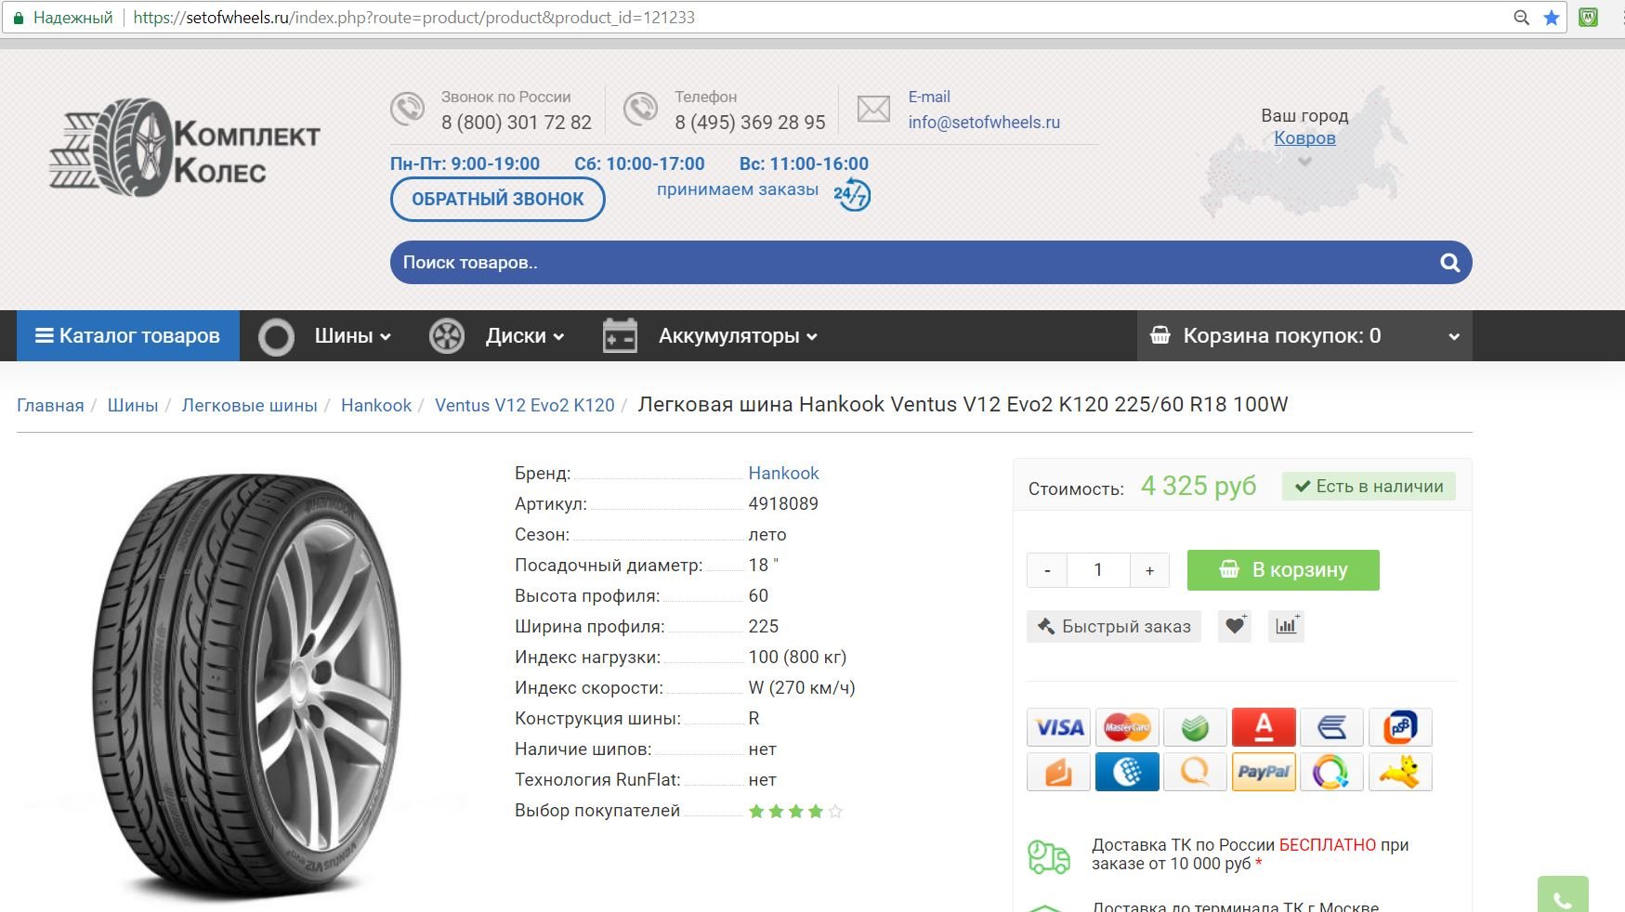
Task: Open the green extension icon in the address bar
Action: click(1589, 17)
